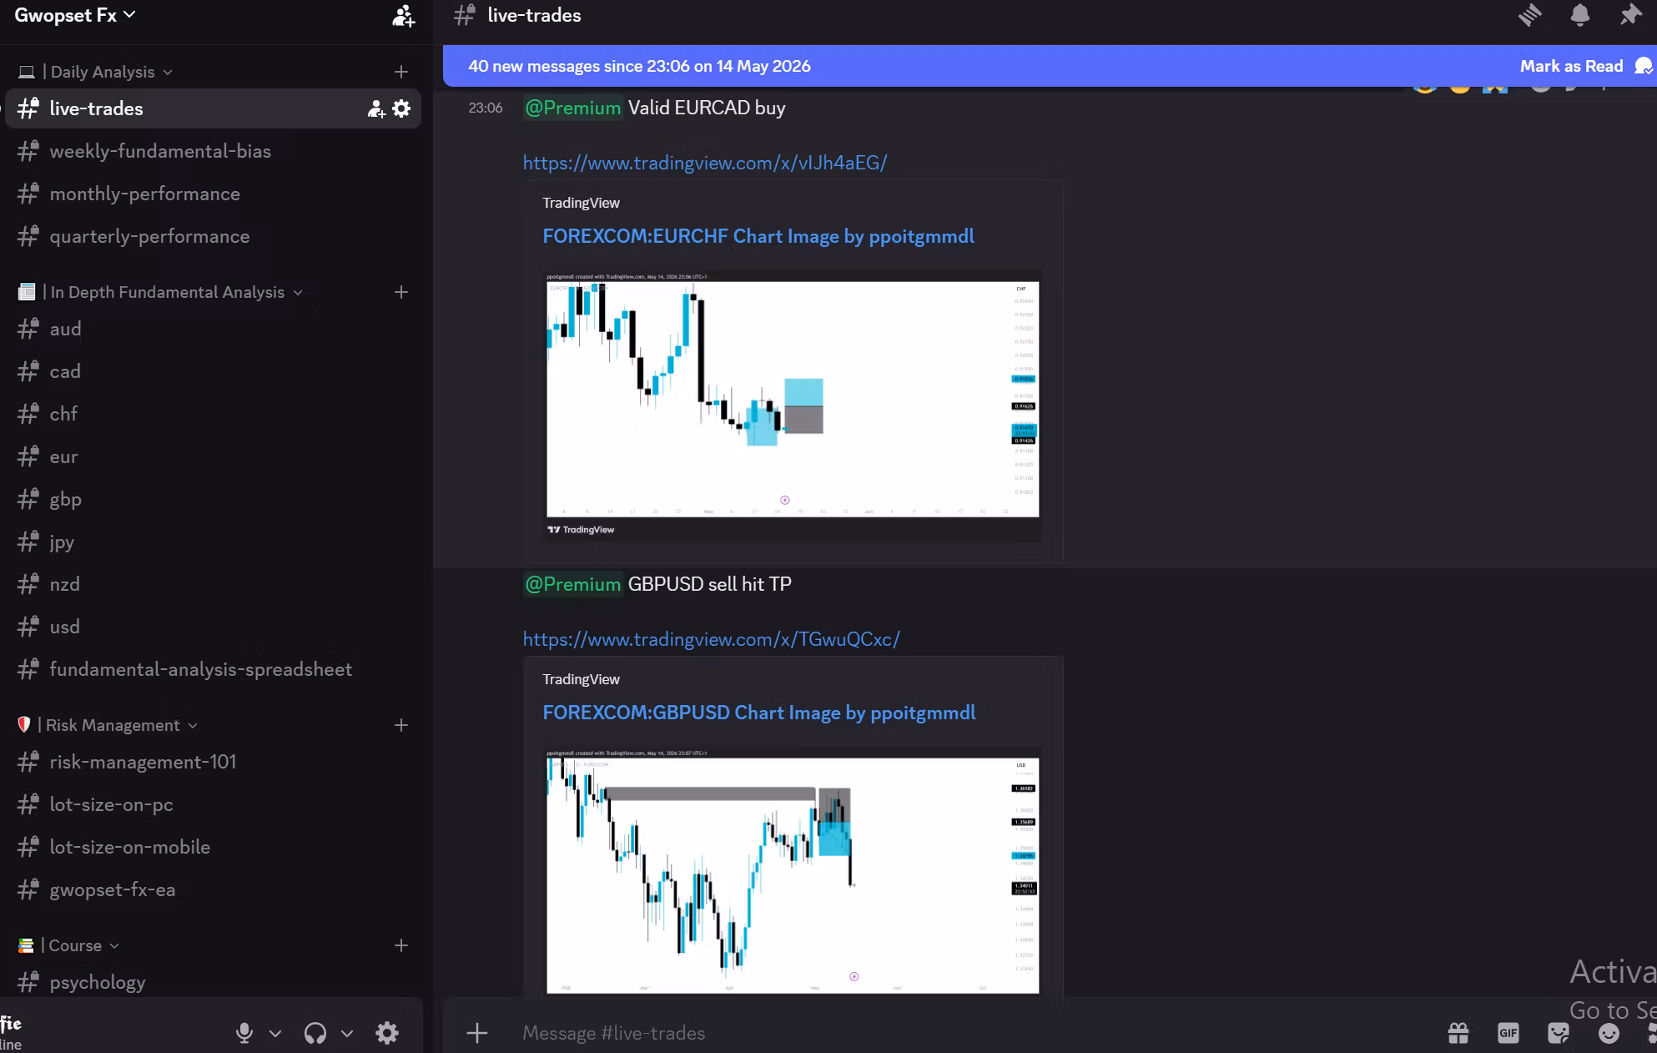Add channel to Course category with plus
Screen dimensions: 1657x1053
[x=401, y=945]
